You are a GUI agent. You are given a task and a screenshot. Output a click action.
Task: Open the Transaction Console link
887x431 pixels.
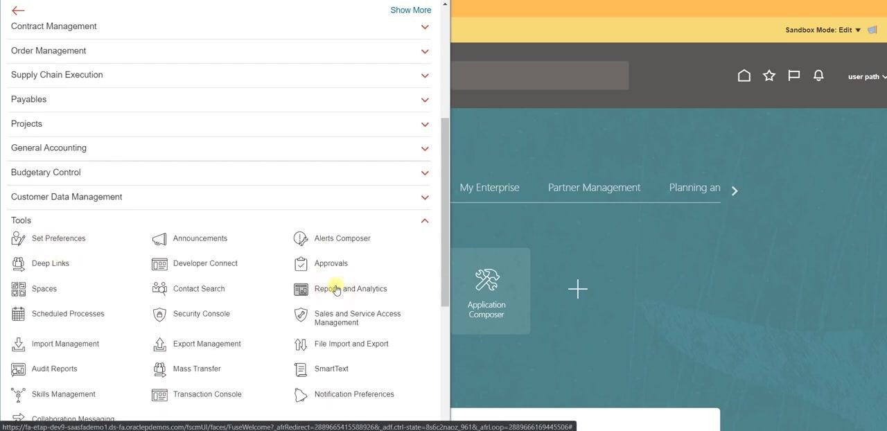(207, 394)
